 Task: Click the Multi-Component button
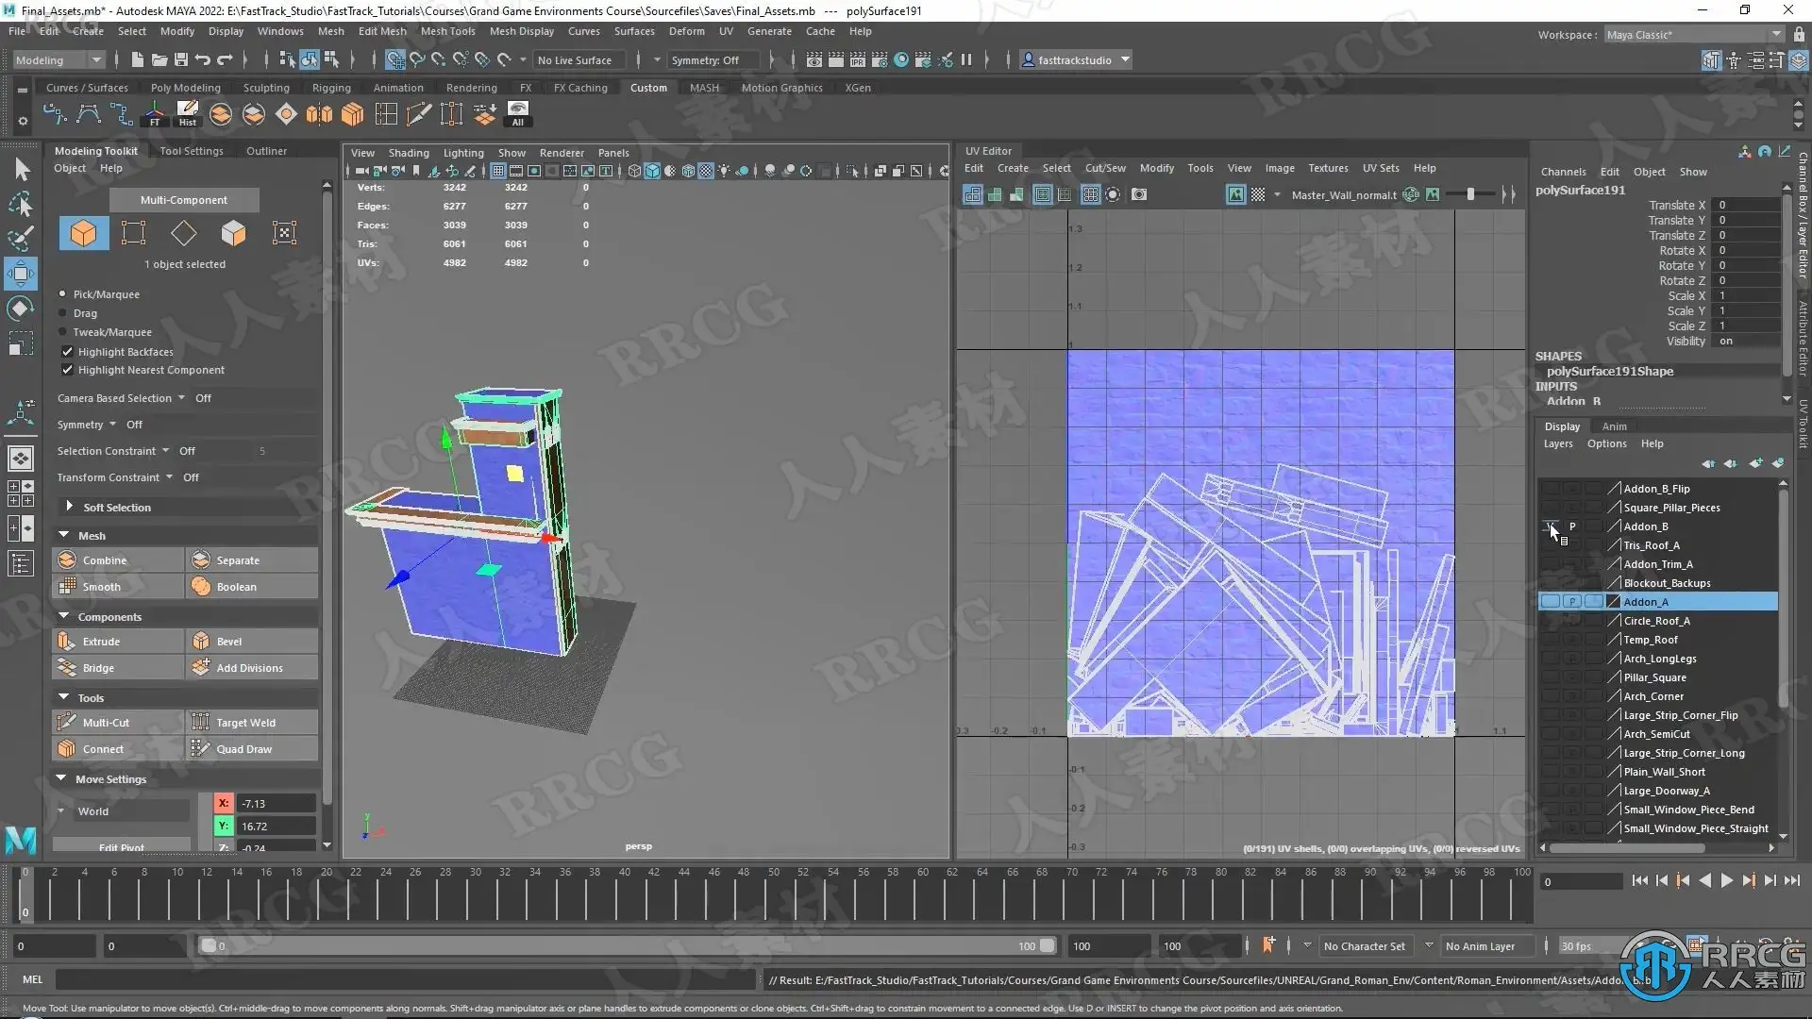click(x=183, y=200)
